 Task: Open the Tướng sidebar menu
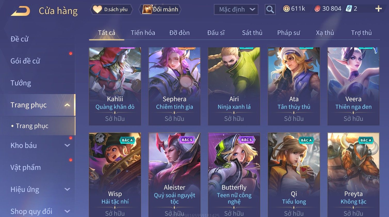[21, 83]
